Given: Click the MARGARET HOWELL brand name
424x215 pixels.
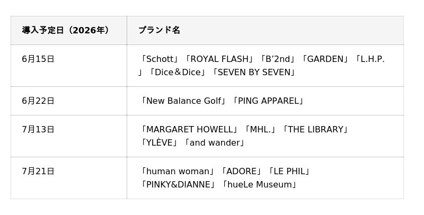Looking at the screenshot, I should 190,129.
